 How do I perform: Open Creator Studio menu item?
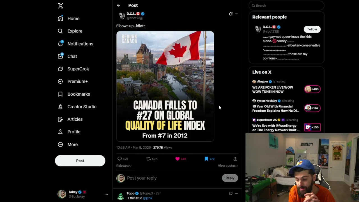[x=82, y=107]
